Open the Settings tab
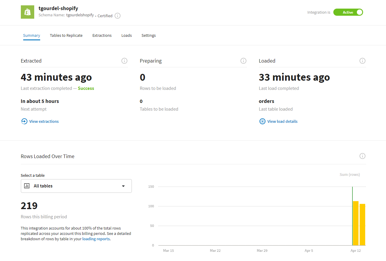Image resolution: width=386 pixels, height=261 pixels. (x=149, y=36)
